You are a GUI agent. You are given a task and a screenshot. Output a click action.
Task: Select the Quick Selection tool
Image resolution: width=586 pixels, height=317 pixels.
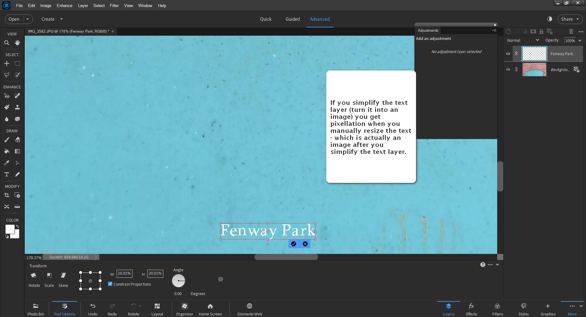pos(17,75)
